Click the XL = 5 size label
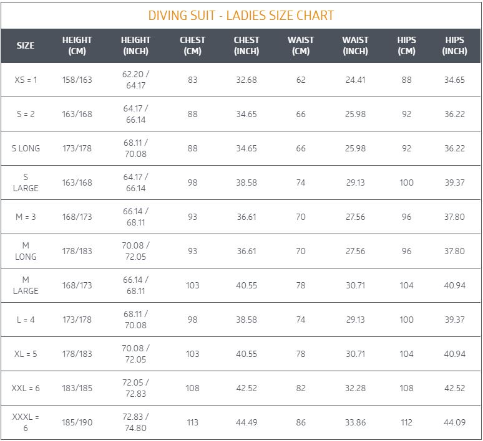Image resolution: width=483 pixels, height=441 pixels. (26, 354)
